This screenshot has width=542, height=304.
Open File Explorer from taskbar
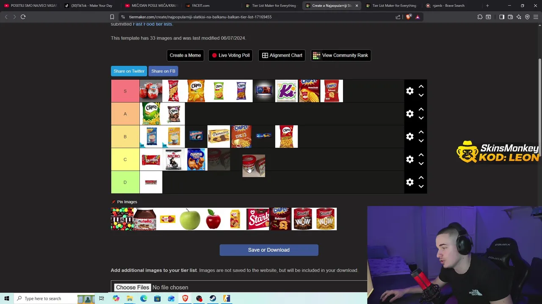[130, 299]
